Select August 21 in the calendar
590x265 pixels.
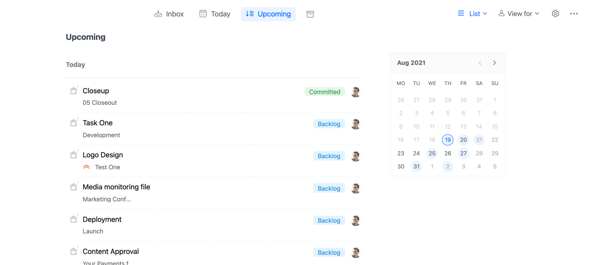click(479, 140)
